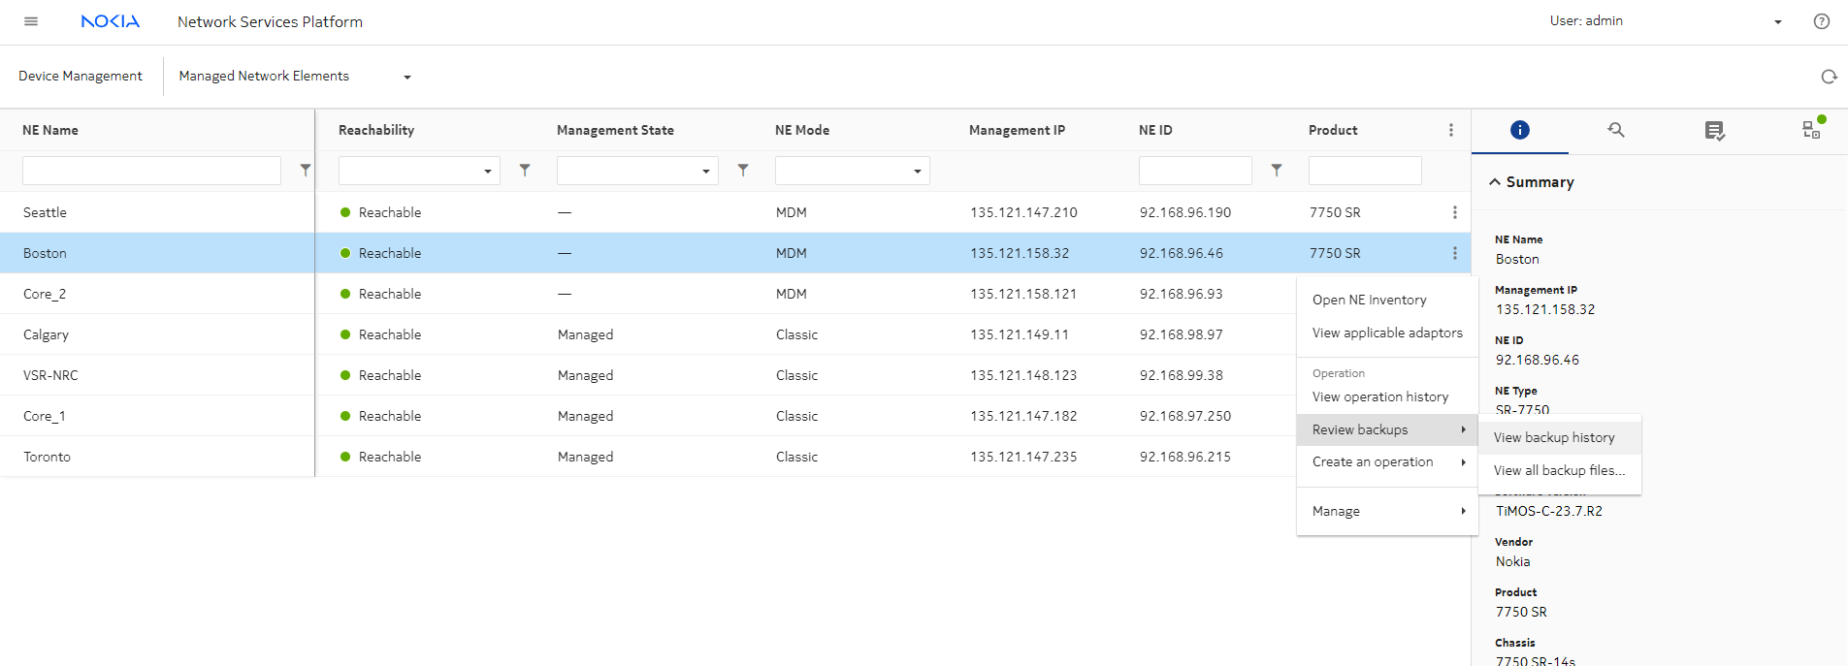1848x666 pixels.
Task: Open the info panel tab icon
Action: 1519,130
